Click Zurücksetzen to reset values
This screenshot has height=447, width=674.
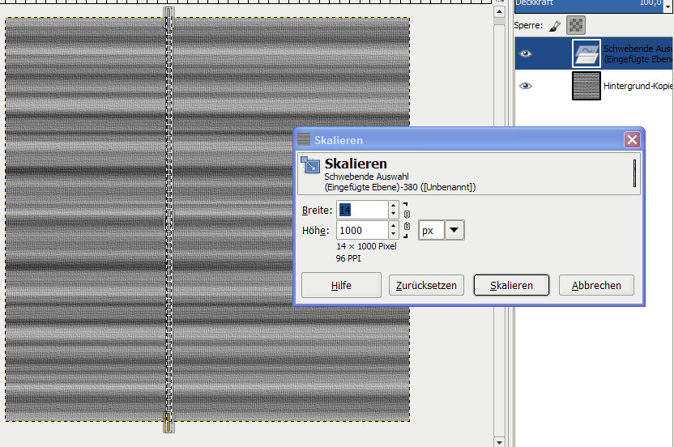click(427, 285)
